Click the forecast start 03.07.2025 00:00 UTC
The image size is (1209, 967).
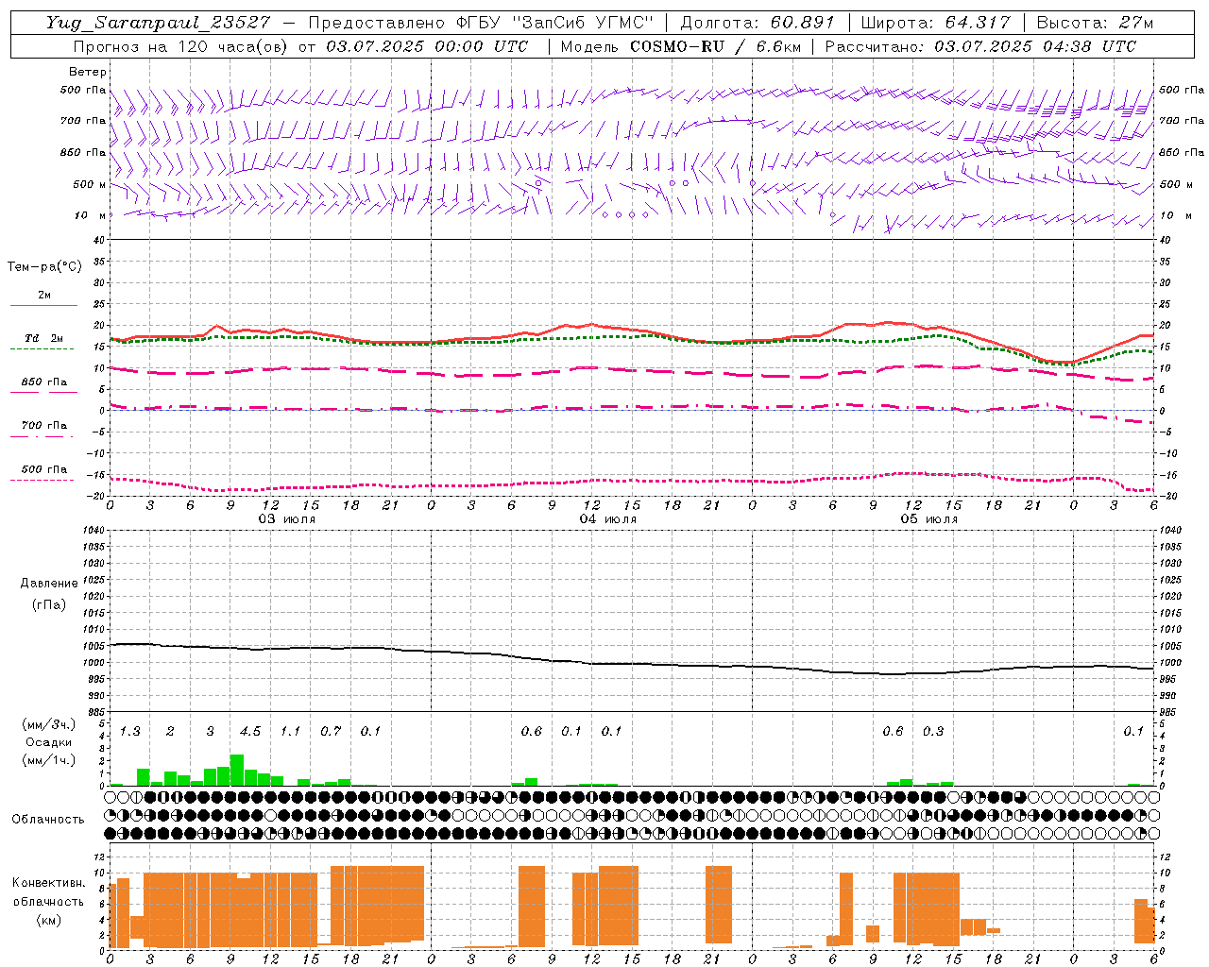click(x=427, y=46)
